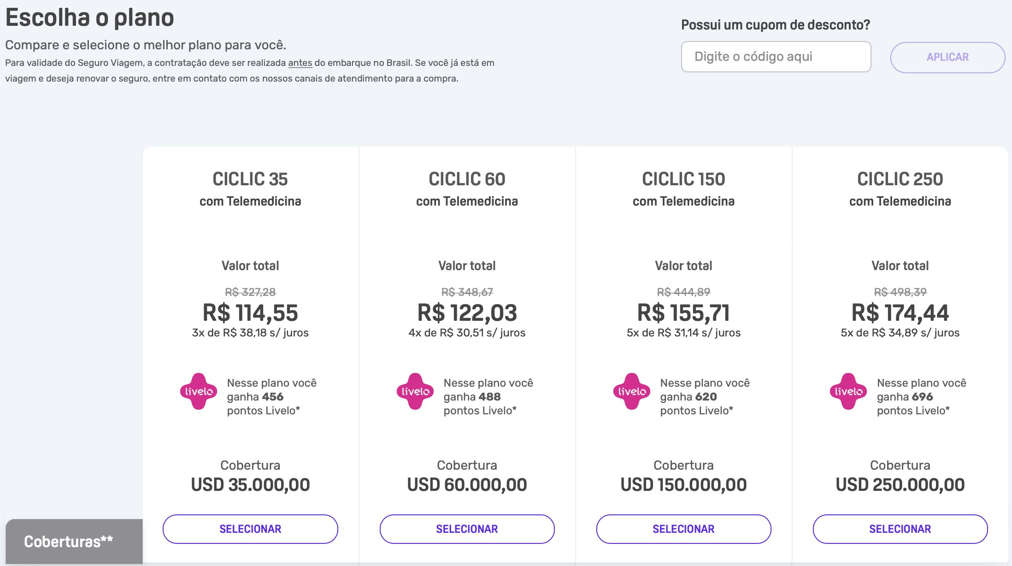This screenshot has height=566, width=1012.
Task: Select the CICLIC 60 plan
Action: (x=467, y=529)
